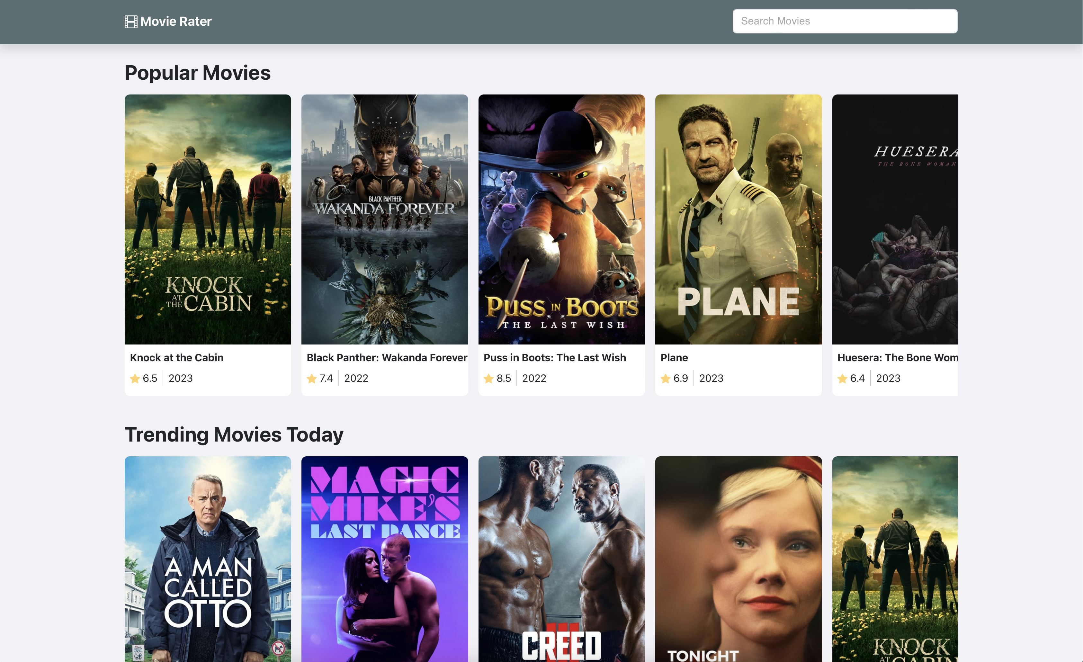Click the 7.4 rating value
1083x662 pixels.
coord(326,379)
